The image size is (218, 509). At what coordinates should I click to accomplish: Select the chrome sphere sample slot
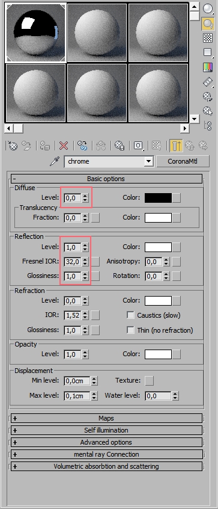tap(35, 32)
